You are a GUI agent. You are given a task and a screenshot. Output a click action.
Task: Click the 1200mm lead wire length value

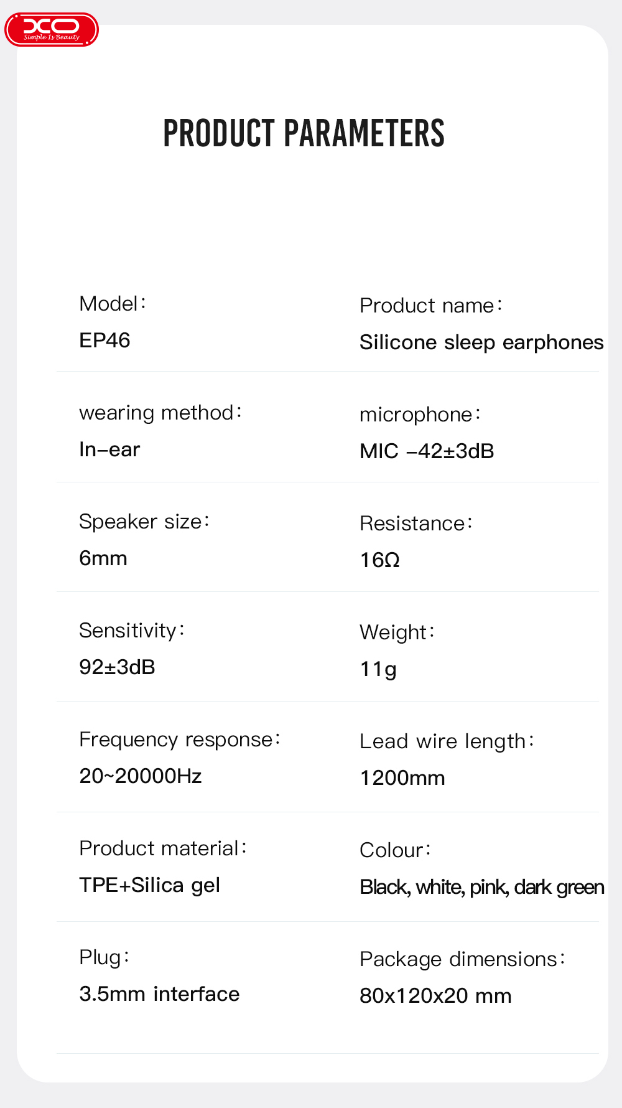tap(402, 778)
